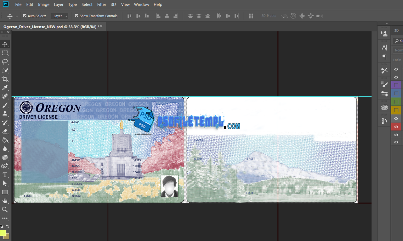Click Align Left Edges in options bar
The width and height of the screenshot is (403, 241).
(x=158, y=16)
